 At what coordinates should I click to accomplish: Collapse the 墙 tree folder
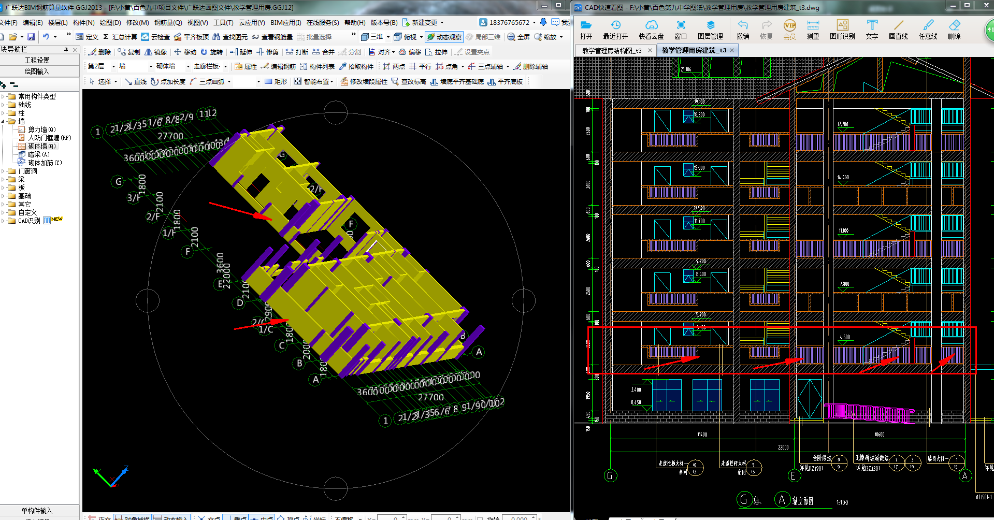(3, 121)
